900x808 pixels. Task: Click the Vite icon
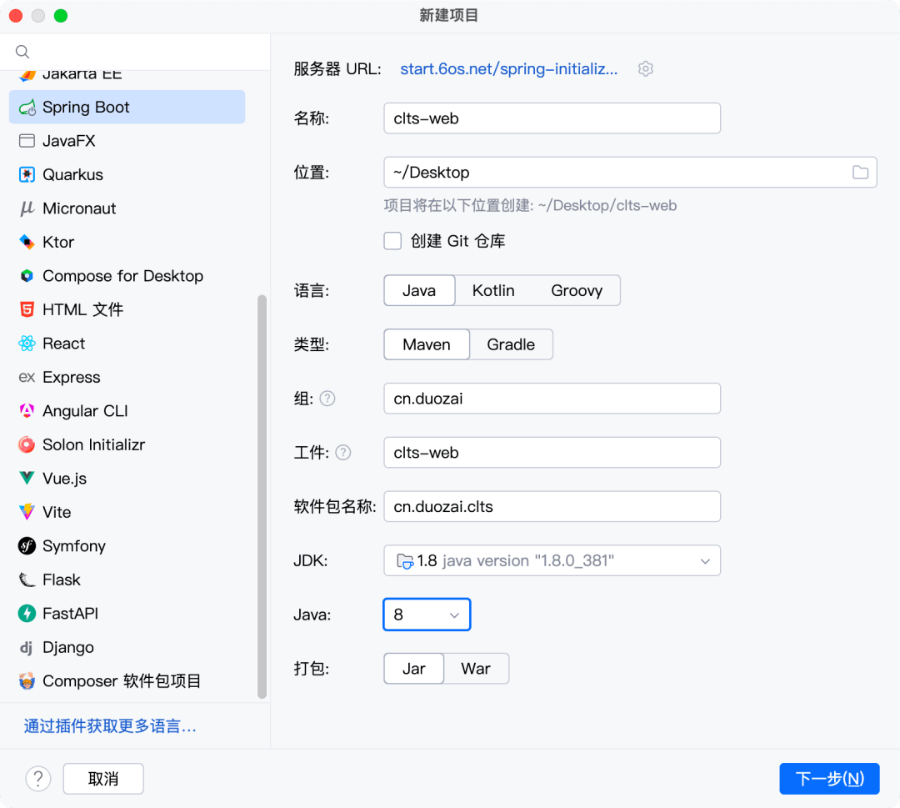(x=27, y=512)
